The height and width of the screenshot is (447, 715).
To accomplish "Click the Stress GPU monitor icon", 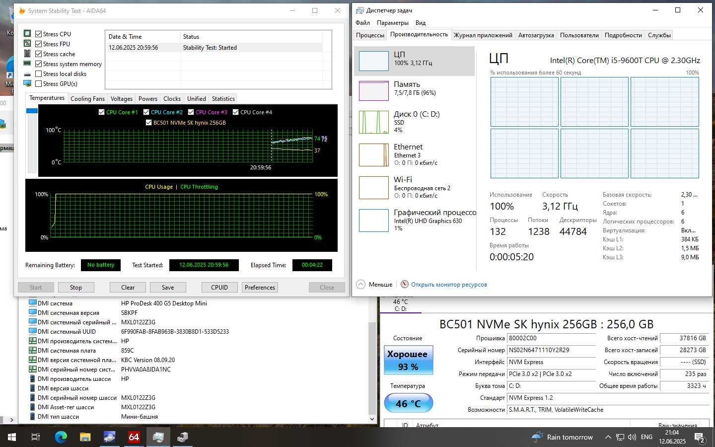I will (27, 83).
